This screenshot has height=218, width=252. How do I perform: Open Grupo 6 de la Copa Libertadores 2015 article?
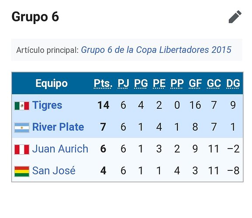(x=156, y=50)
